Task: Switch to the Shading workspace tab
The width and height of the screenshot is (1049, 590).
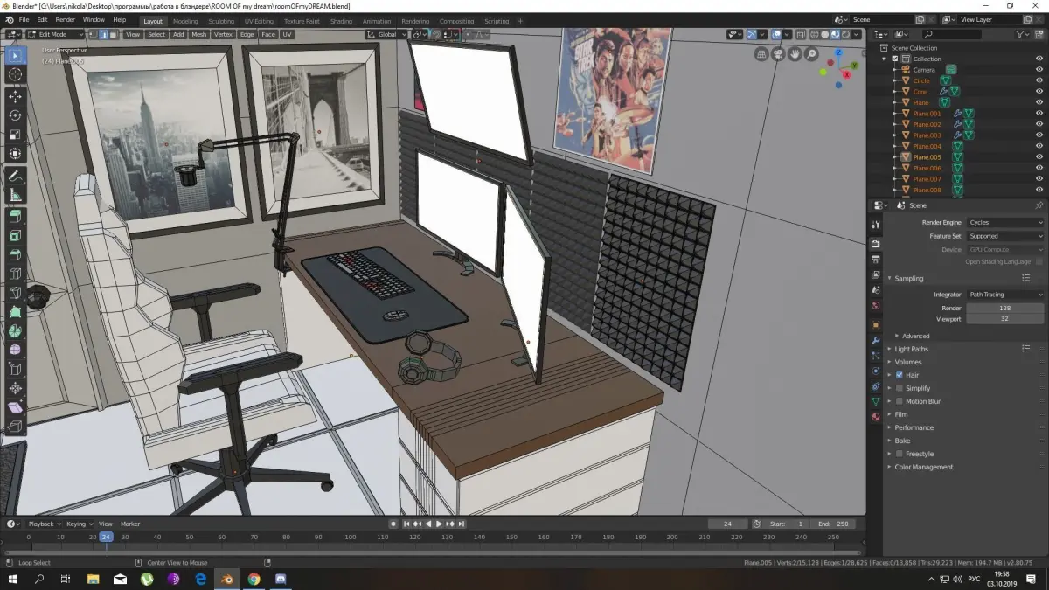Action: (x=341, y=21)
